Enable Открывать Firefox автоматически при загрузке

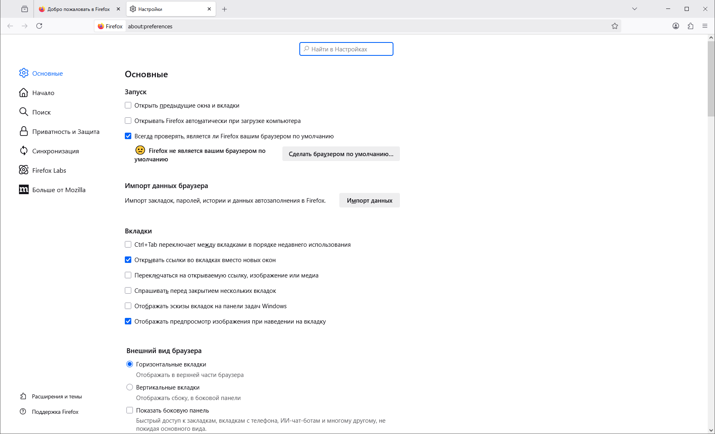coord(128,121)
